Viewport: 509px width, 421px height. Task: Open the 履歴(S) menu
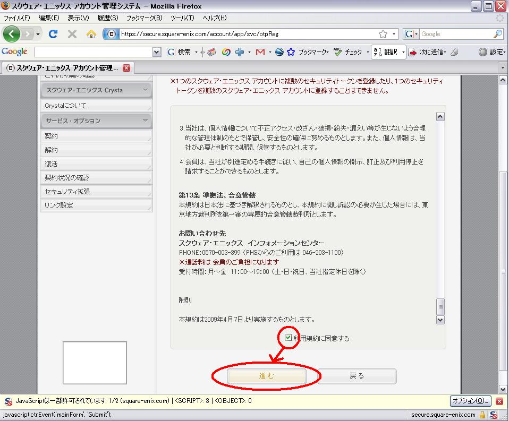tap(107, 18)
